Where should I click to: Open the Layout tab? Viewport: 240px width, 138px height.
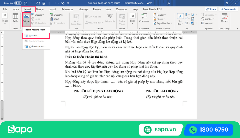(x=53, y=9)
